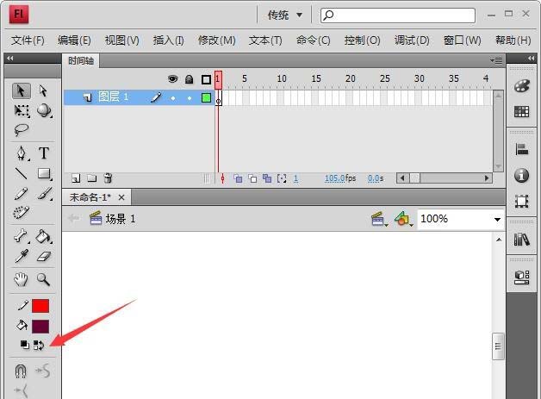Toggle Onion Skin Outlines button
541x399 pixels.
[252, 178]
